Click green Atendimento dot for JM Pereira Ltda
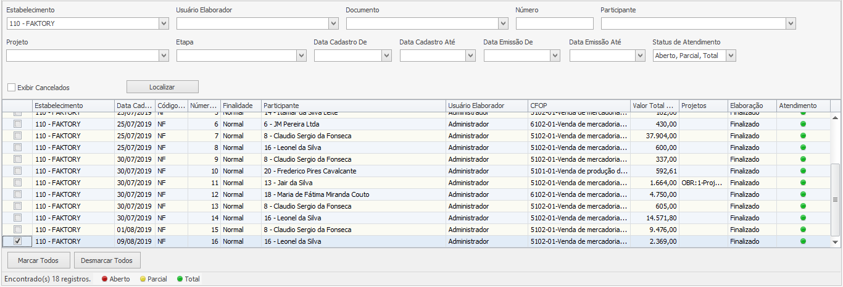This screenshot has width=843, height=287. coord(803,124)
